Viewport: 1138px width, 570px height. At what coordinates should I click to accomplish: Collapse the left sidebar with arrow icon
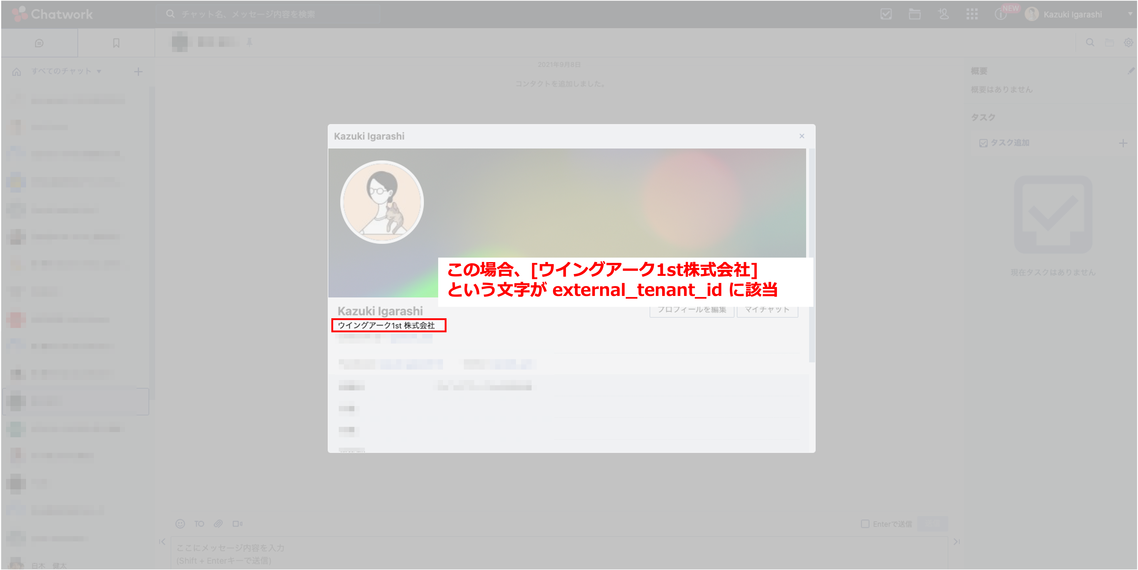tap(162, 542)
